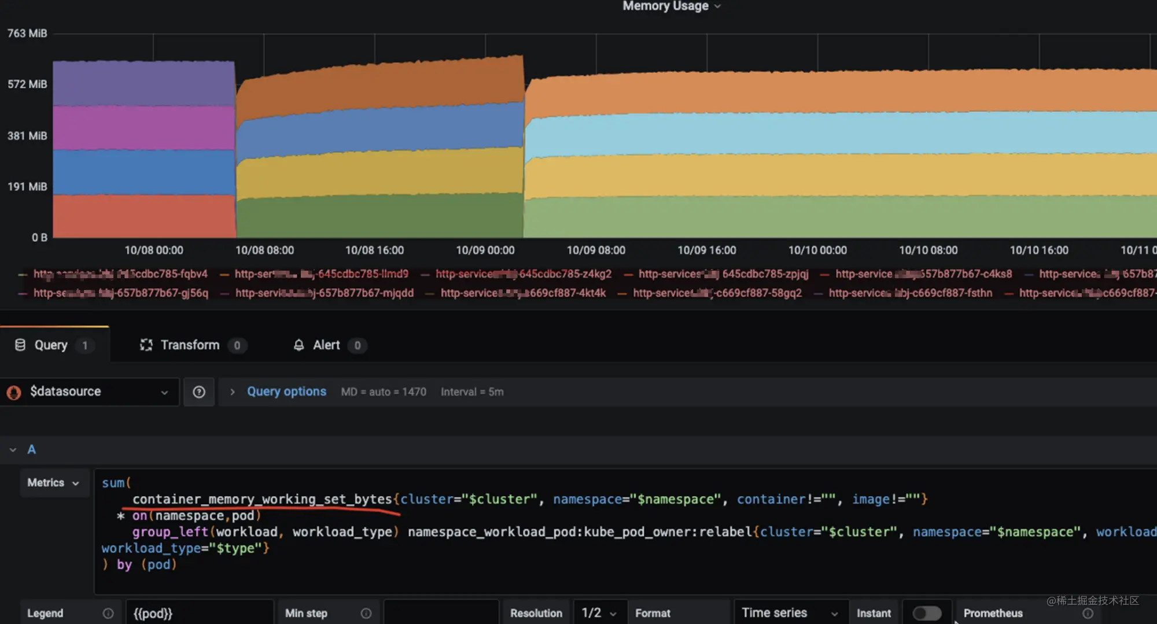Click the query help question mark icon
The image size is (1157, 624).
click(199, 392)
